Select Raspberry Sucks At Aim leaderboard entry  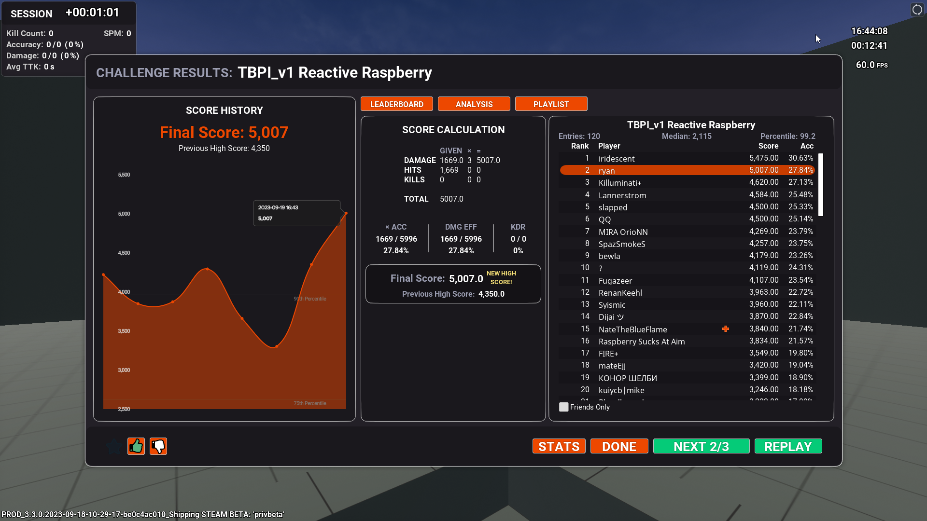tap(641, 342)
